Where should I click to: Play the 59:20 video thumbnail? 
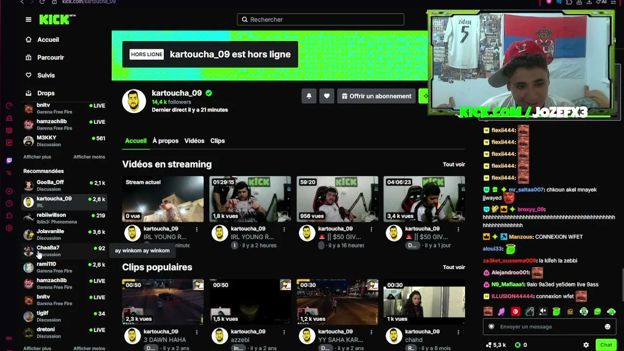(x=337, y=199)
